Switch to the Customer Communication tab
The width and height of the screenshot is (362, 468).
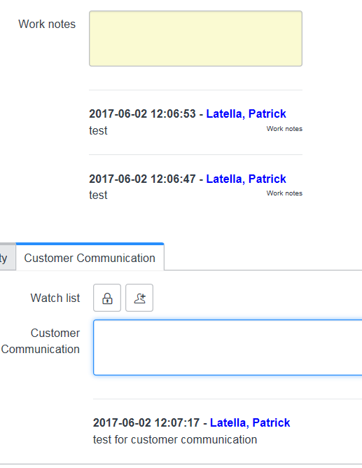coord(90,258)
